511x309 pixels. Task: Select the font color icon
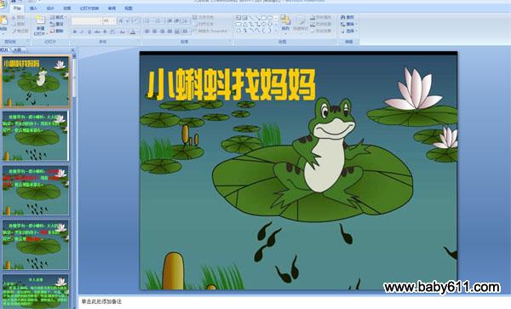pos(133,31)
